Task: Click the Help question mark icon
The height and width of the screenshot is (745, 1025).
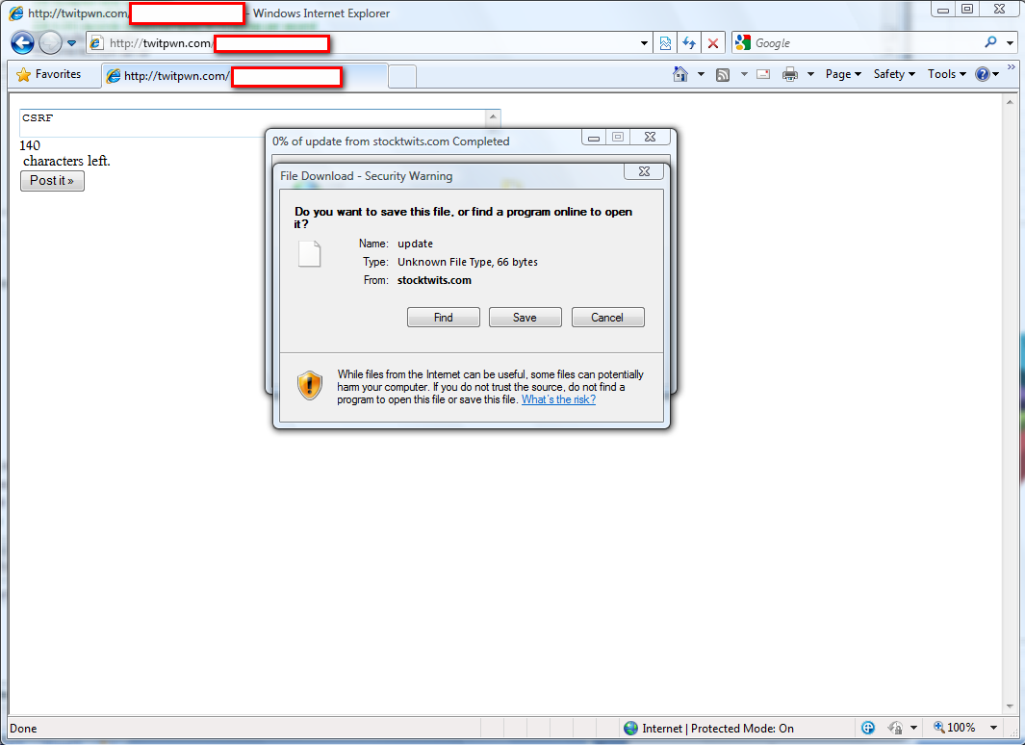Action: pos(982,74)
